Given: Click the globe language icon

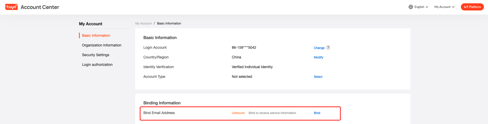Looking at the screenshot, I should tap(411, 7).
